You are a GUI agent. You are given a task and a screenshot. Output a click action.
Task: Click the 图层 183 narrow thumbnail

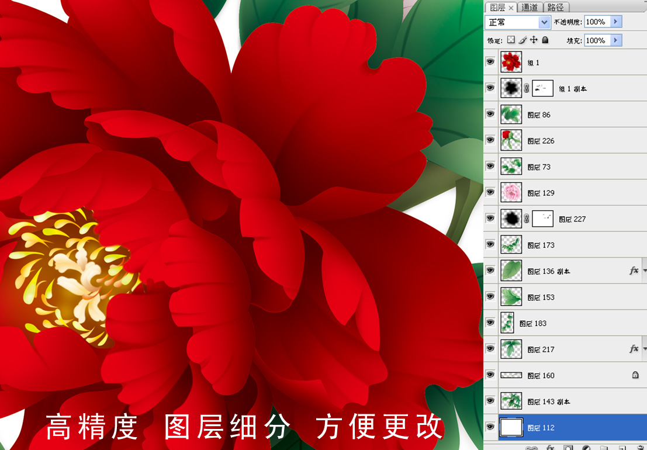(x=507, y=323)
